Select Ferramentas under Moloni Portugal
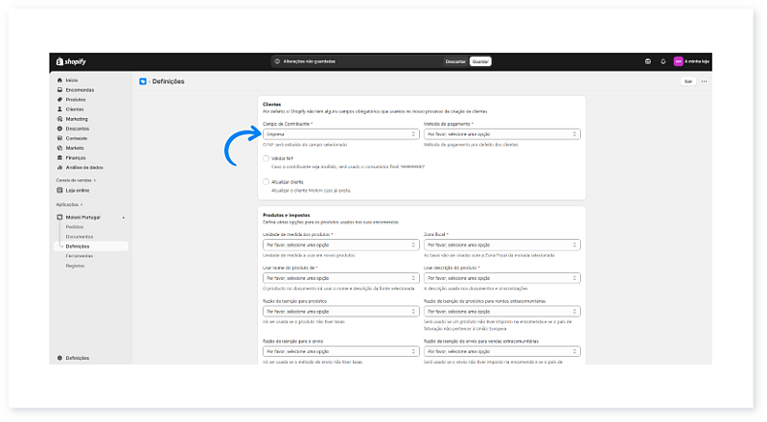The width and height of the screenshot is (767, 422). [80, 256]
